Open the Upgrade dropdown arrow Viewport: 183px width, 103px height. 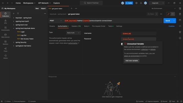point(163,3)
